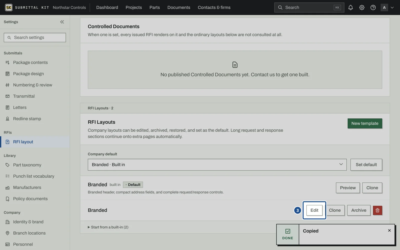Delete the Branded layout with trash icon
The height and width of the screenshot is (250, 400).
[377, 210]
